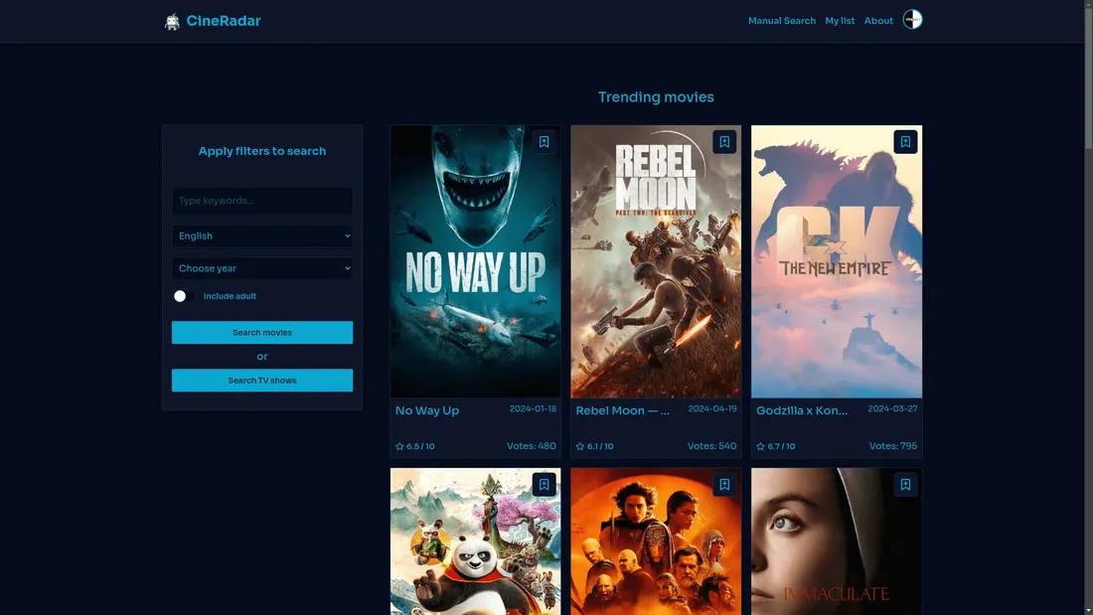Click the Search TV shows button
The height and width of the screenshot is (615, 1093).
(262, 381)
